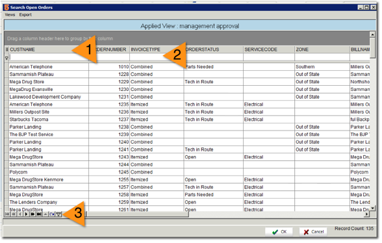Select The Lenders Company customer cell

(49, 202)
